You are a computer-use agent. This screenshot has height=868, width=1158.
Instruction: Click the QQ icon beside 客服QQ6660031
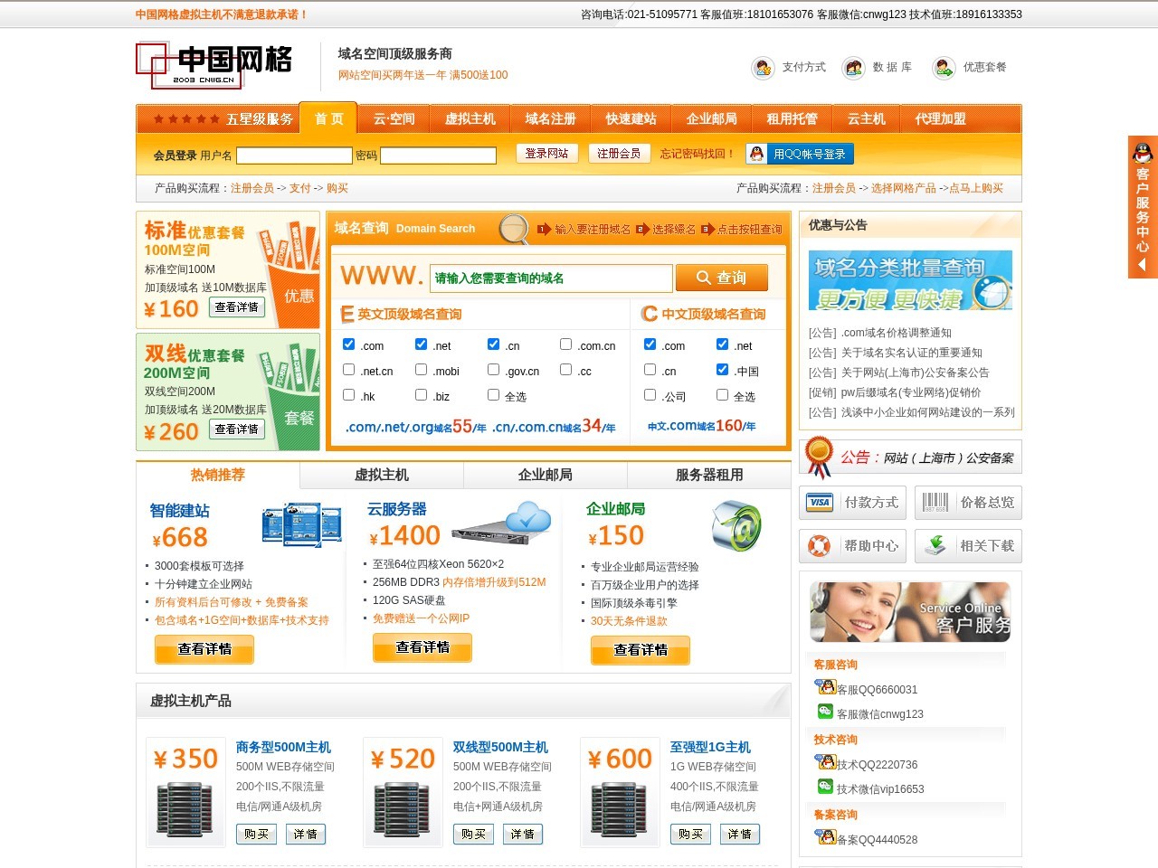(827, 686)
